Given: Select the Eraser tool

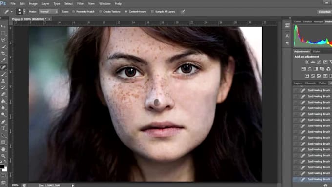Looking at the screenshot, I should pyautogui.click(x=3, y=94).
